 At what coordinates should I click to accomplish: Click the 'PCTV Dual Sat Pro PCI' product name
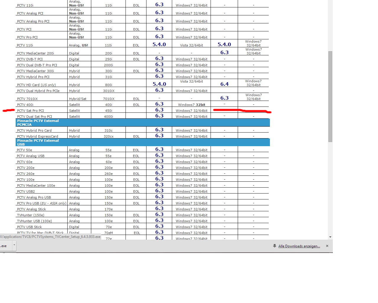point(35,117)
